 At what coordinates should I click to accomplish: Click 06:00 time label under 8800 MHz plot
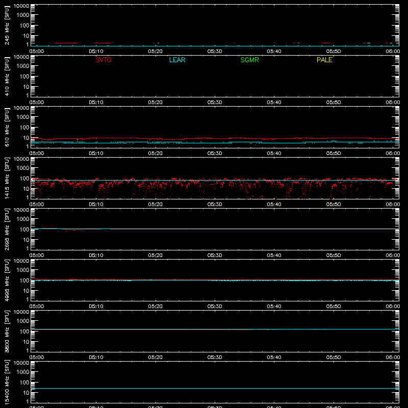point(393,358)
